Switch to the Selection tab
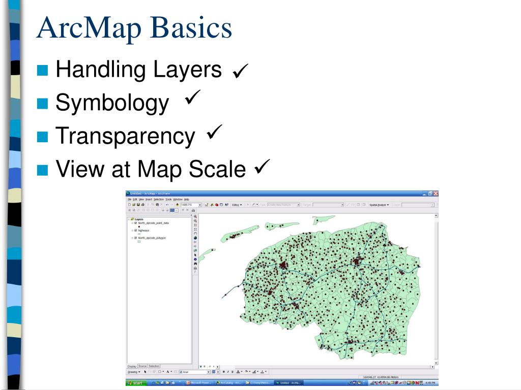This screenshot has width=521, height=390. (x=154, y=366)
